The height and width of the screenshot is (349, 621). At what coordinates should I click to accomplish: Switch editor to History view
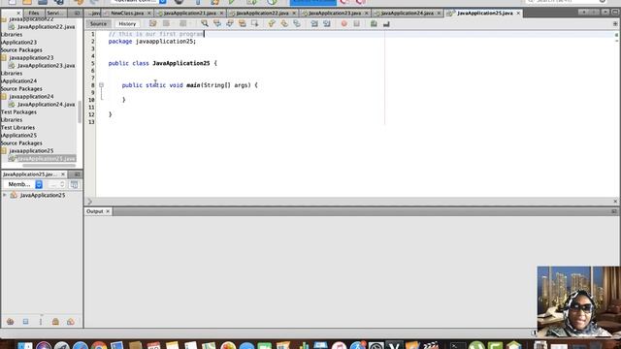[127, 23]
